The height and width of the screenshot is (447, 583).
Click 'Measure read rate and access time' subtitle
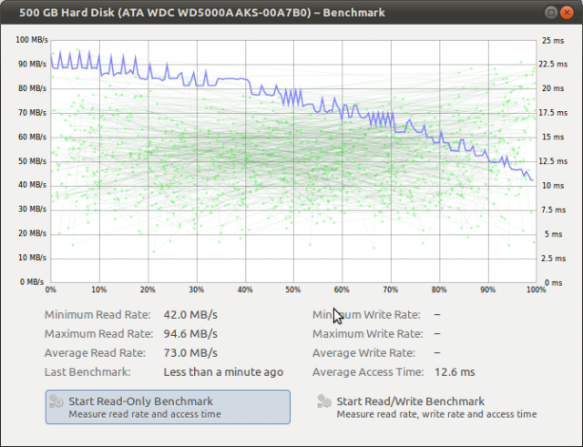pos(145,414)
